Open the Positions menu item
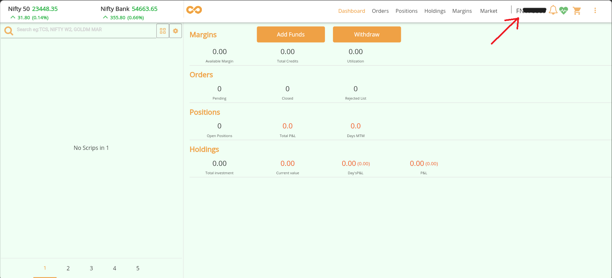This screenshot has width=612, height=278. [x=406, y=11]
